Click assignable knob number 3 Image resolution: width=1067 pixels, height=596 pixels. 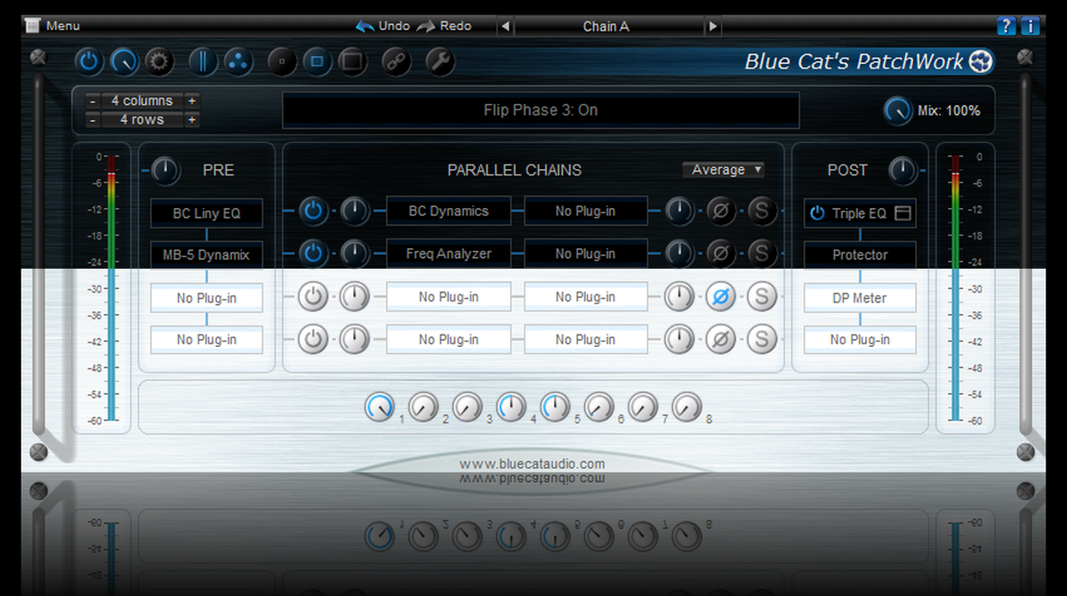click(467, 408)
